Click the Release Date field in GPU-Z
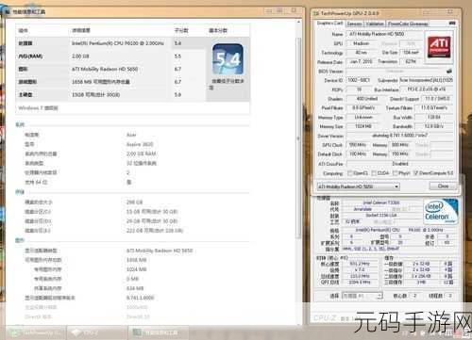This screenshot has width=472, height=340. click(361, 61)
